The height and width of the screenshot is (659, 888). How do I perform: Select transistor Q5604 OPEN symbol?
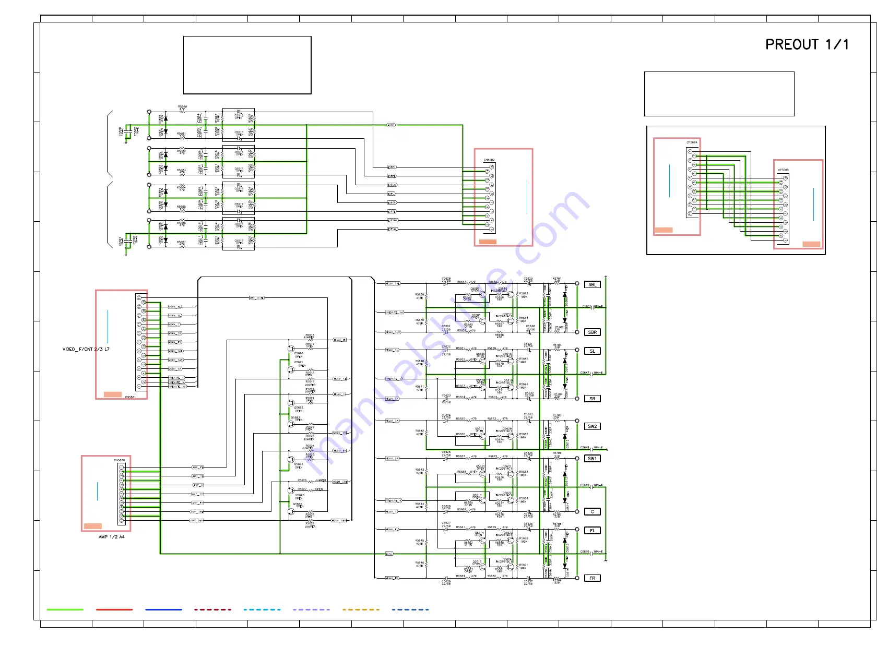[291, 460]
